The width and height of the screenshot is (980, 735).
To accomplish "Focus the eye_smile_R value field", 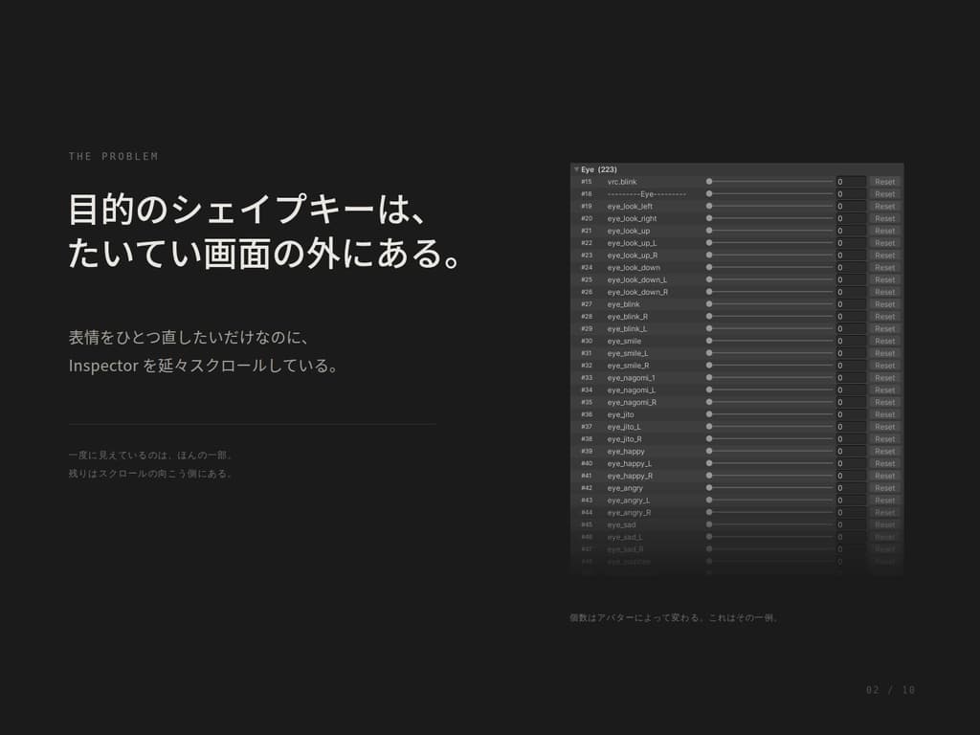I will 851,366.
